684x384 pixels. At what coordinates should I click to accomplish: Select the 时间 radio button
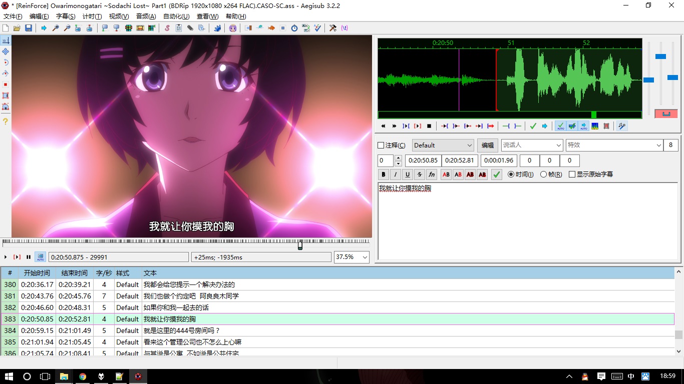tap(511, 174)
